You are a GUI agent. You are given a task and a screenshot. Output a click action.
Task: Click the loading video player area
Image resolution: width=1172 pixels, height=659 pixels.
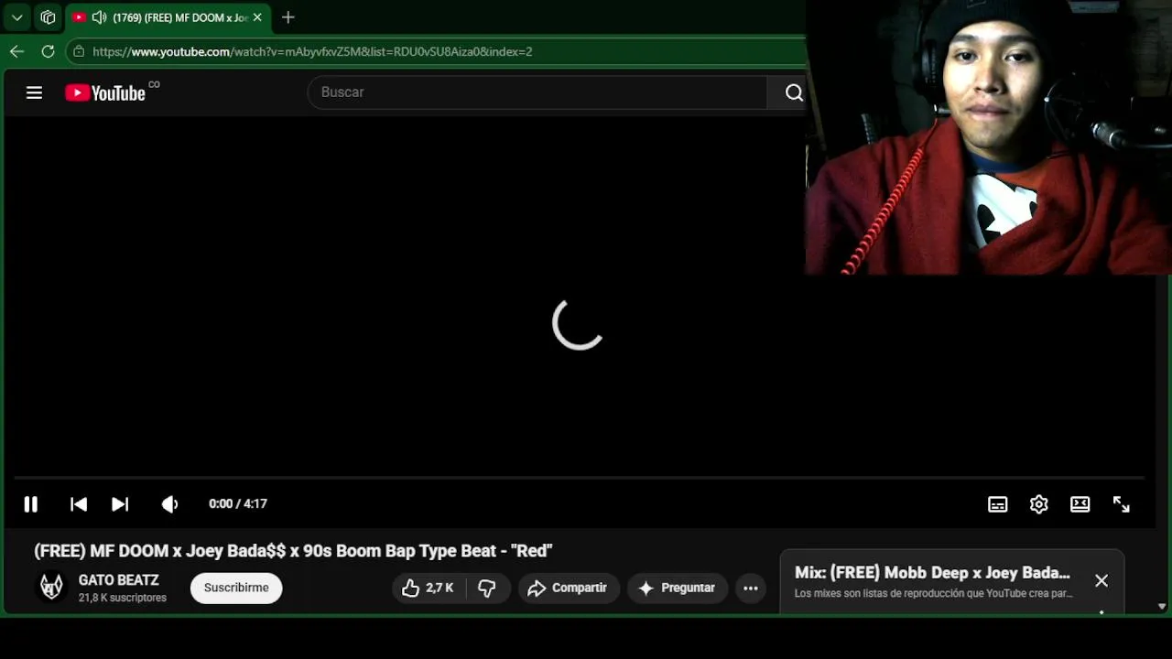pos(578,323)
